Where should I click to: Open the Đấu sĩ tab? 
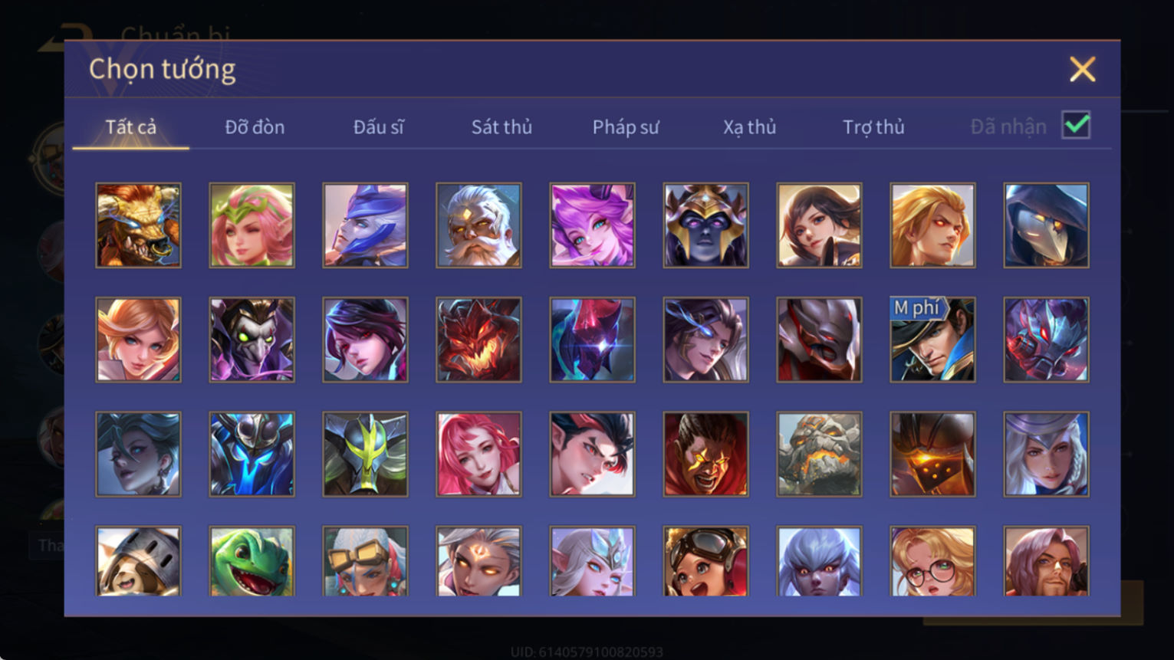(378, 127)
